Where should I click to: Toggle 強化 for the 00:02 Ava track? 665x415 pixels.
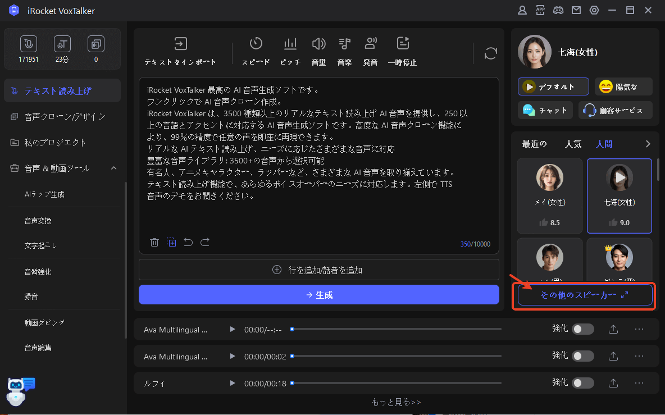click(583, 356)
